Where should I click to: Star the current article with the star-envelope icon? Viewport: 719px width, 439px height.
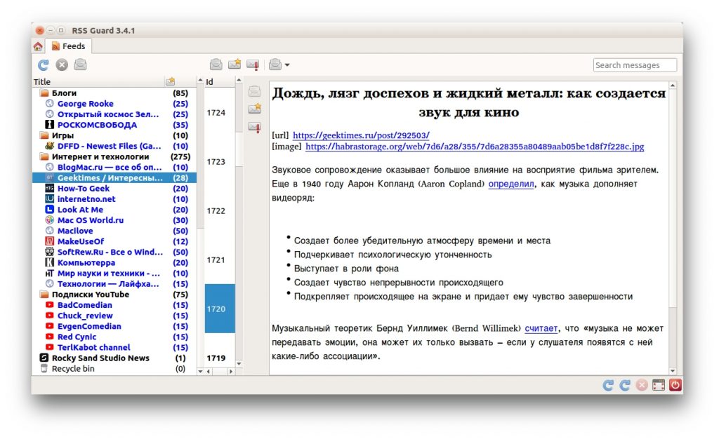tap(235, 64)
